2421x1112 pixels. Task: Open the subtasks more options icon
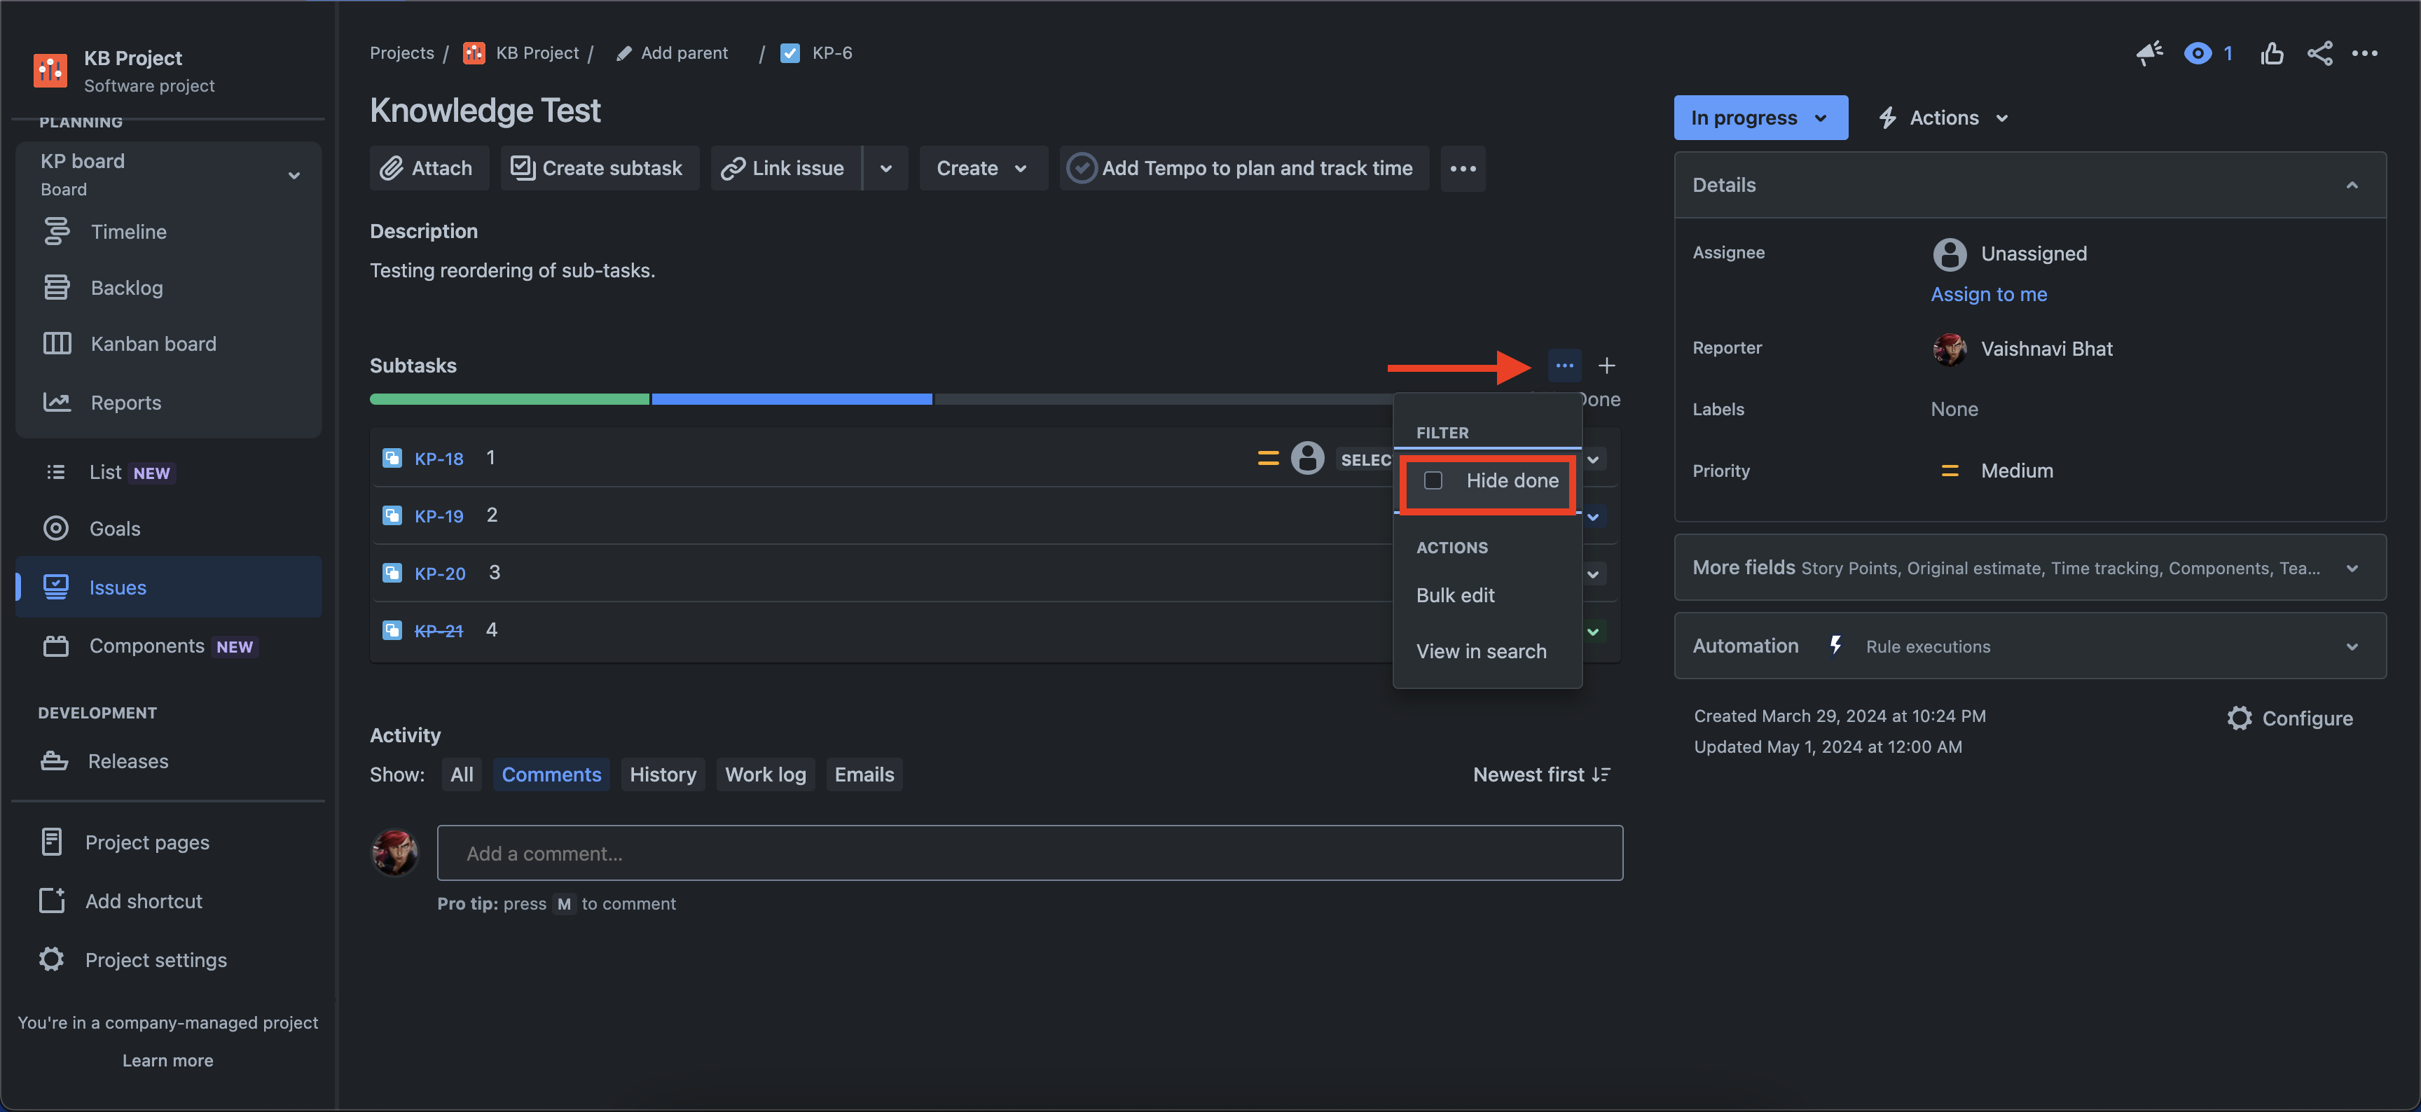pos(1564,366)
